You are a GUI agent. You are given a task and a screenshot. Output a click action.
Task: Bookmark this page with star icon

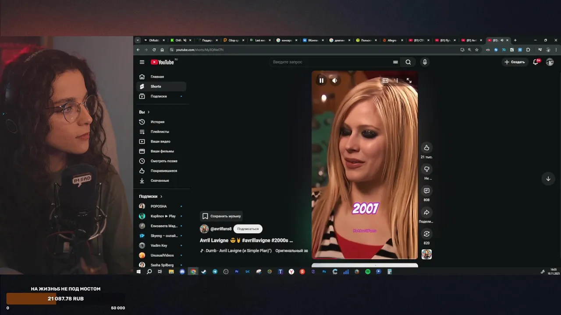tap(476, 50)
